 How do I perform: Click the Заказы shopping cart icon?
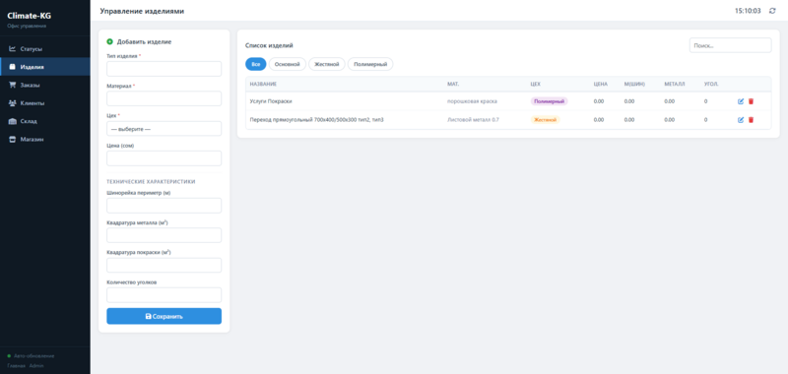(x=12, y=85)
